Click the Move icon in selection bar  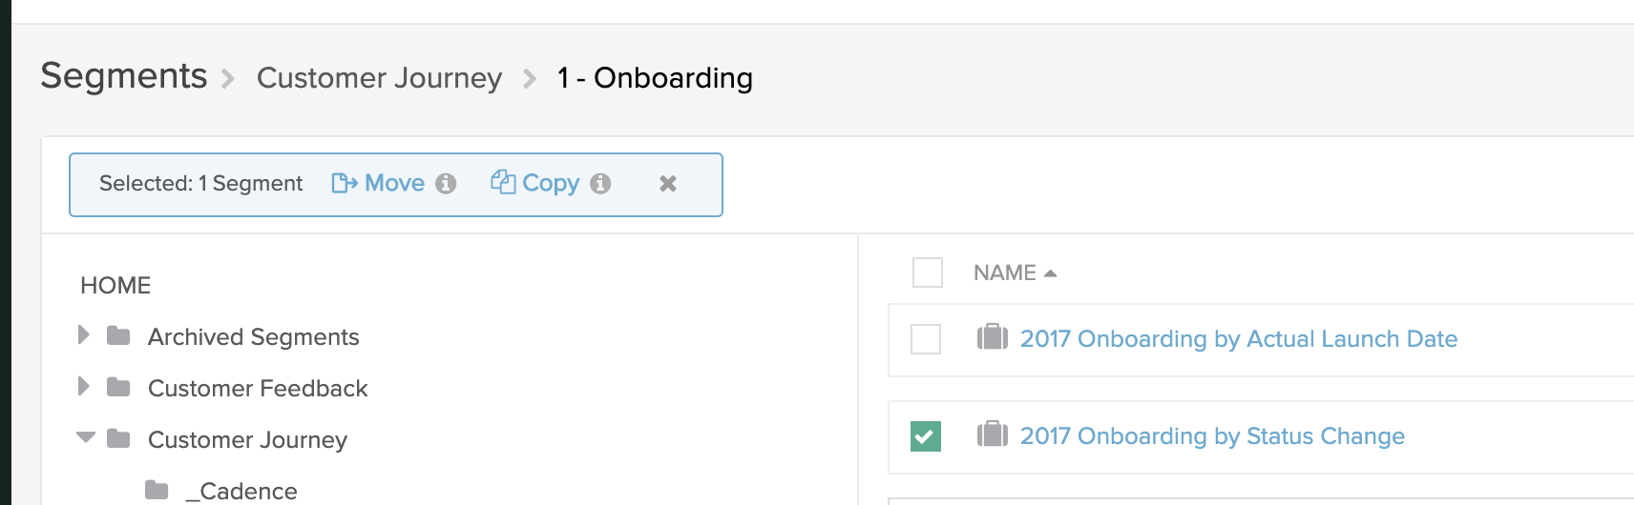point(344,183)
